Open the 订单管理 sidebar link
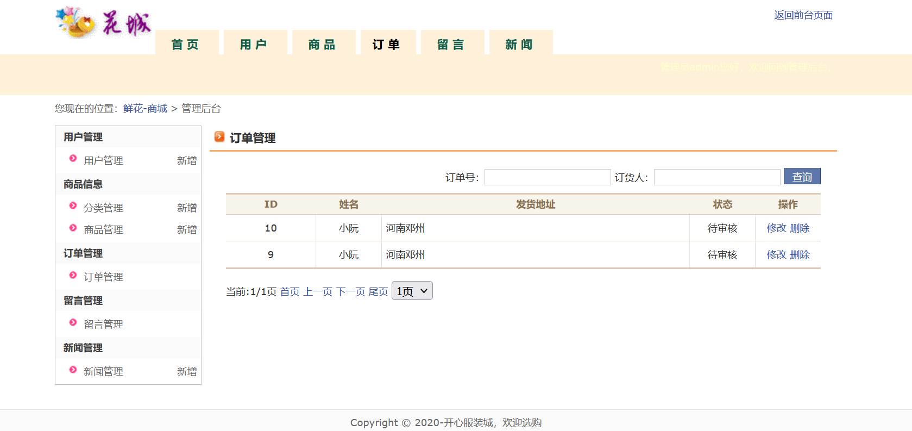This screenshot has height=431, width=912. tap(103, 277)
